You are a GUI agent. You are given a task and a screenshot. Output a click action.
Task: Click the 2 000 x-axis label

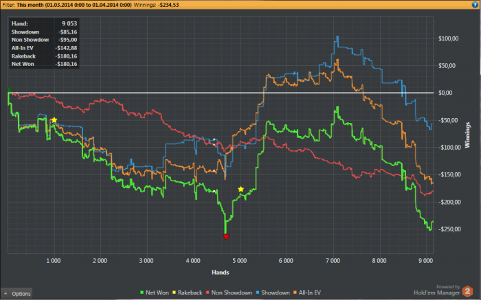pyautogui.click(x=100, y=261)
